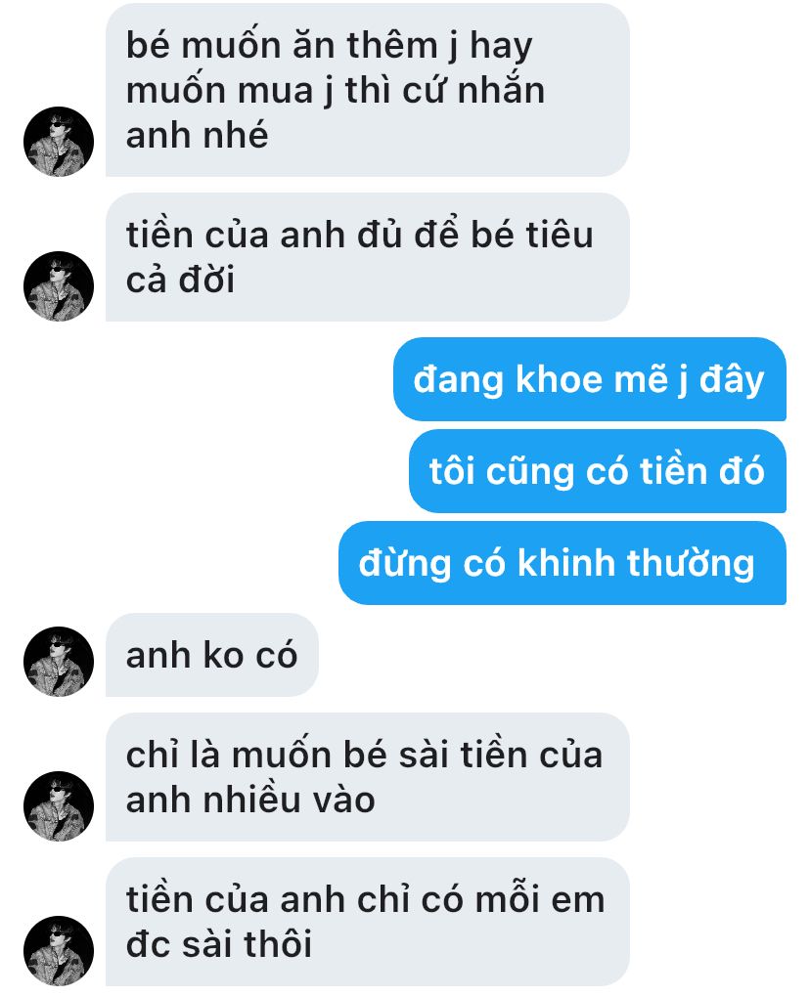Click the words 'khinh thường' in blue bubble

coord(637,564)
